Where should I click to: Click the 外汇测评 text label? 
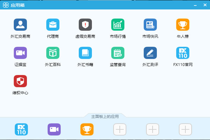point(150,65)
